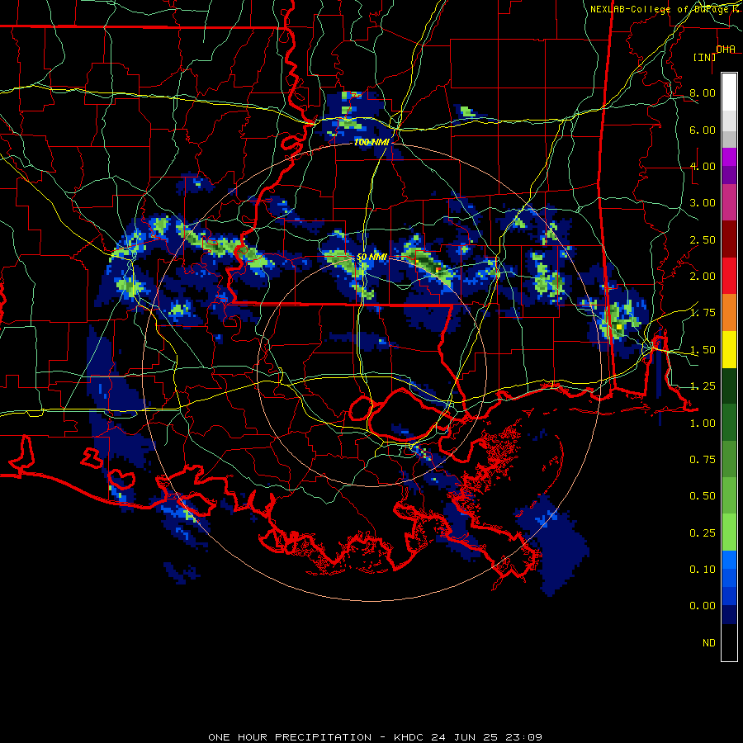Click the 0.25 legend value
This screenshot has width=743, height=743.
pos(703,533)
